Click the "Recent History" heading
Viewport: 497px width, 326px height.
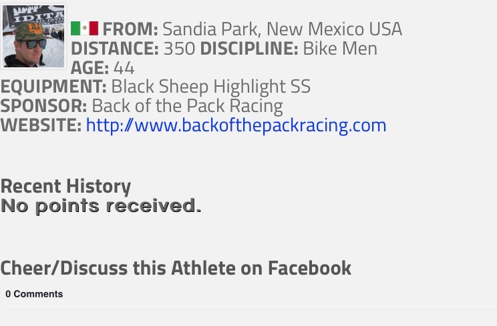(x=65, y=186)
